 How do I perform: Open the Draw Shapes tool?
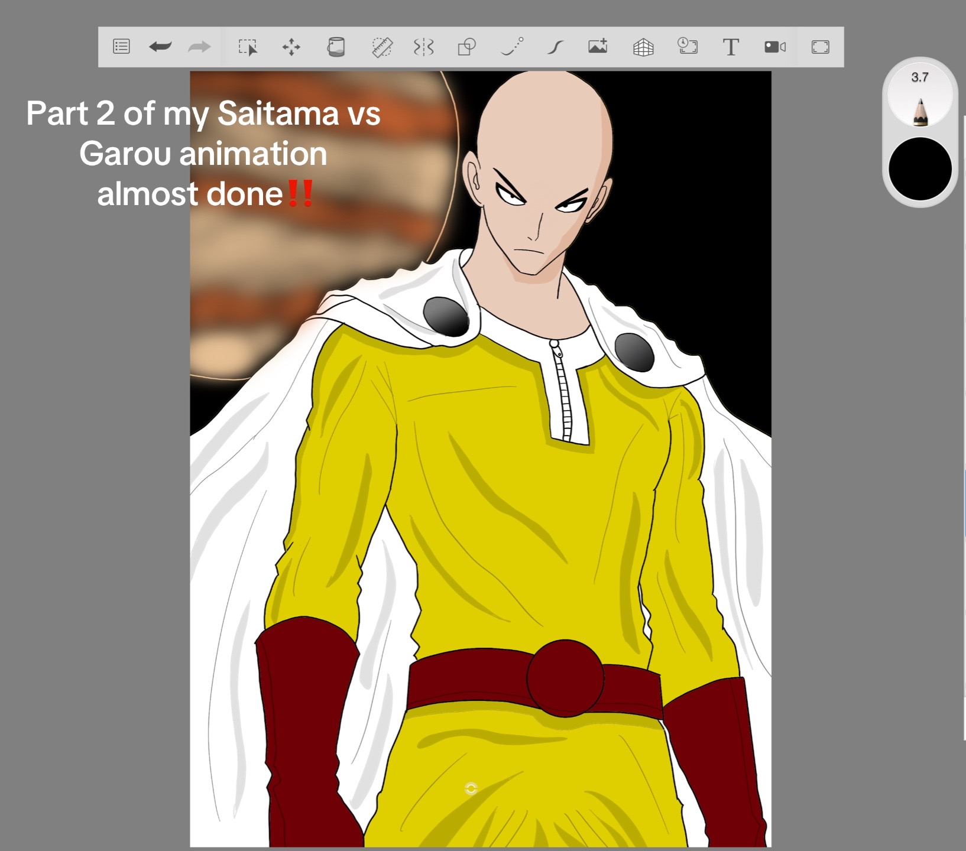pos(467,47)
